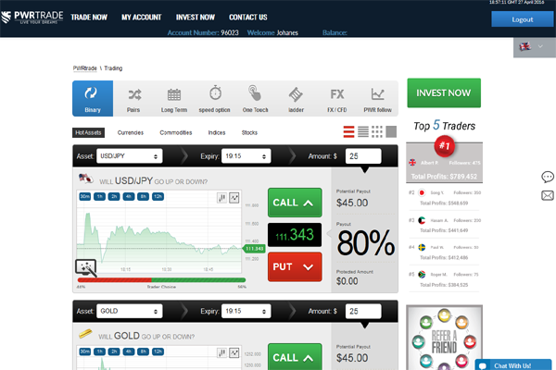This screenshot has width=556, height=370.
Task: Switch to single gray square view
Action: tap(391, 131)
